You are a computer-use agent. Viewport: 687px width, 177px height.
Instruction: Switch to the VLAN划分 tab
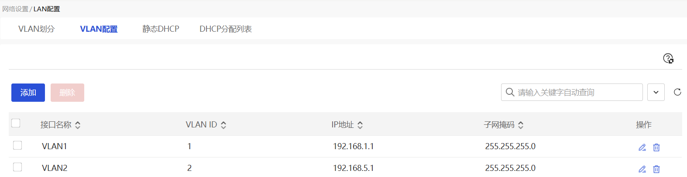(x=37, y=29)
